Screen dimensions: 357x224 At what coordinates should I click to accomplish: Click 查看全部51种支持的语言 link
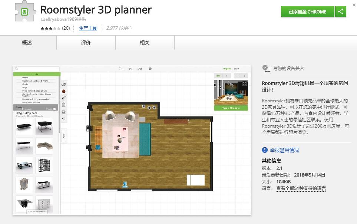coord(301,188)
